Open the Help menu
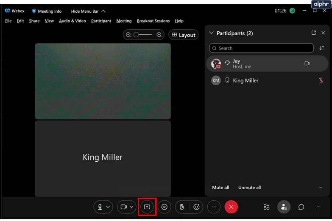This screenshot has width=332, height=221. click(x=179, y=21)
